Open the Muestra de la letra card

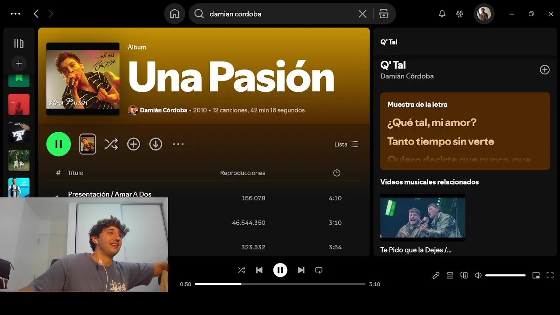[x=465, y=131]
